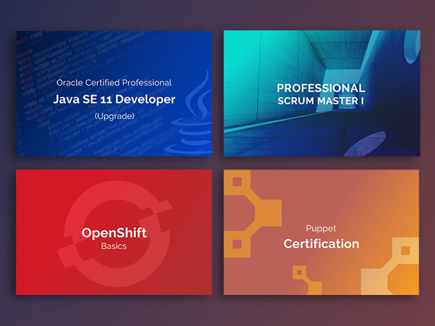435x326 pixels.
Task: Click the OpenShift circular logo
Action: pyautogui.click(x=115, y=234)
